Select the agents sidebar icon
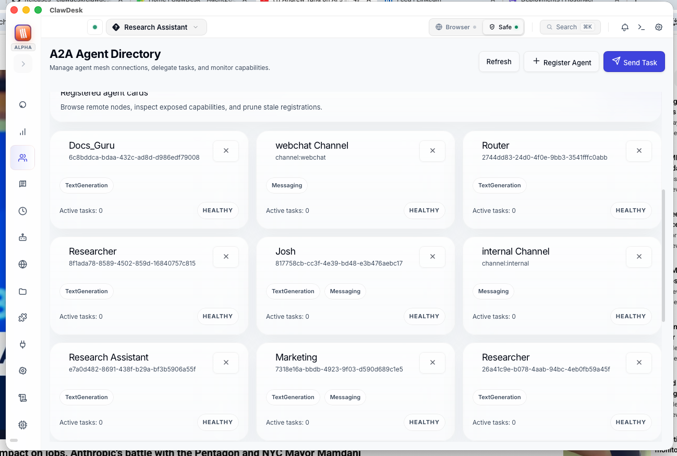This screenshot has height=456, width=677. 22,158
